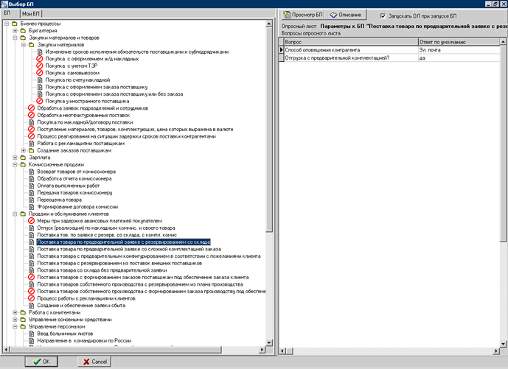Click document icon of Обработка отчета комиссионера
This screenshot has width=508, height=369.
32,179
